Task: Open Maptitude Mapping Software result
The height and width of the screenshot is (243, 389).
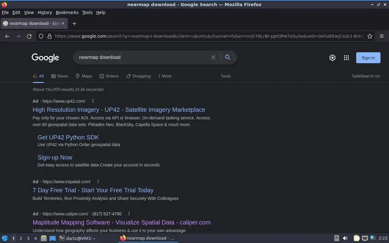Action: point(122,222)
